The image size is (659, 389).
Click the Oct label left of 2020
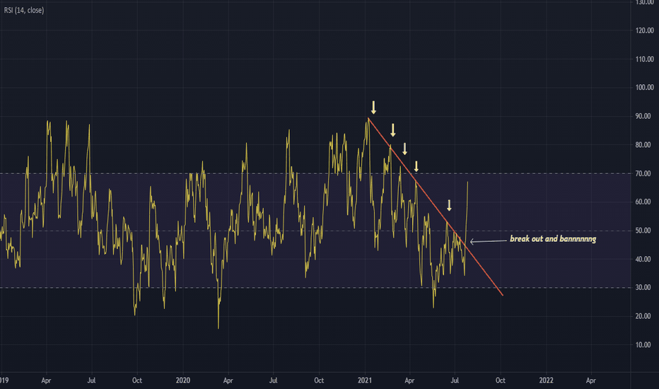(x=137, y=381)
